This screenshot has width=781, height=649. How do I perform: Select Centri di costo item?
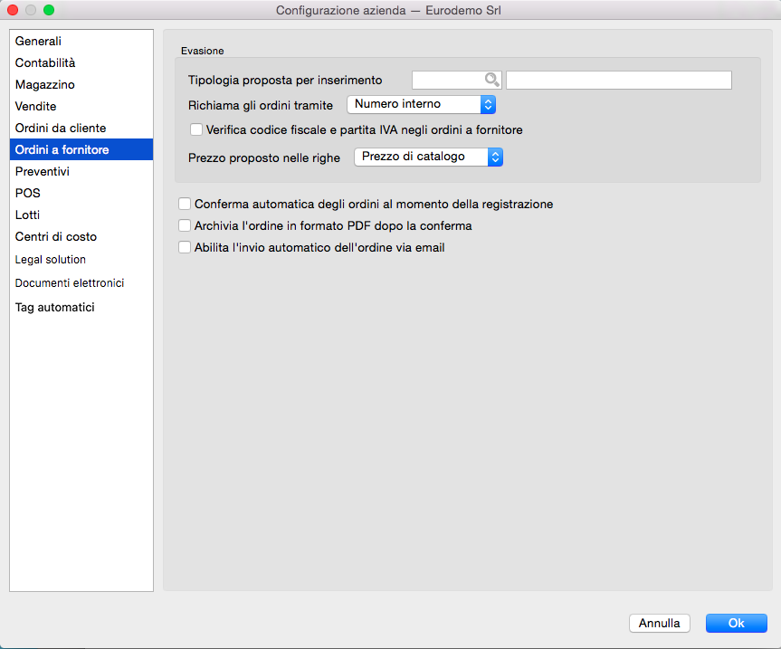(x=56, y=236)
